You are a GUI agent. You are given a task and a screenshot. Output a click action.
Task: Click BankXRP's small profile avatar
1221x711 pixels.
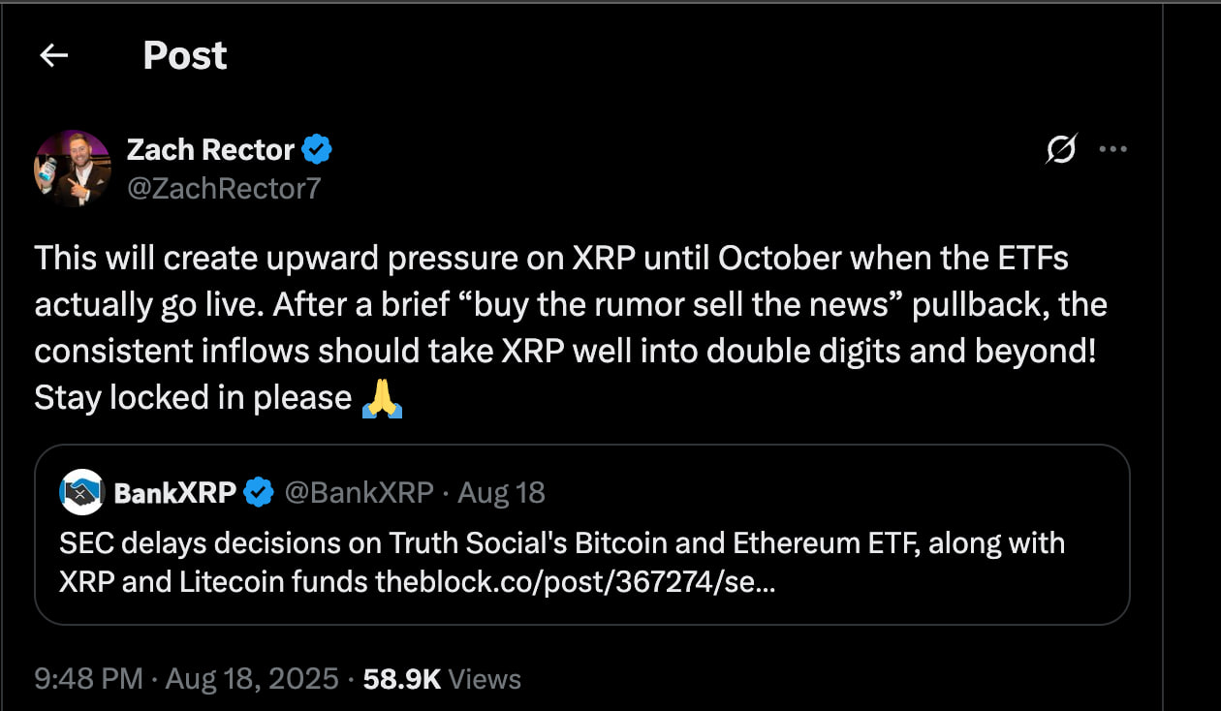coord(81,492)
